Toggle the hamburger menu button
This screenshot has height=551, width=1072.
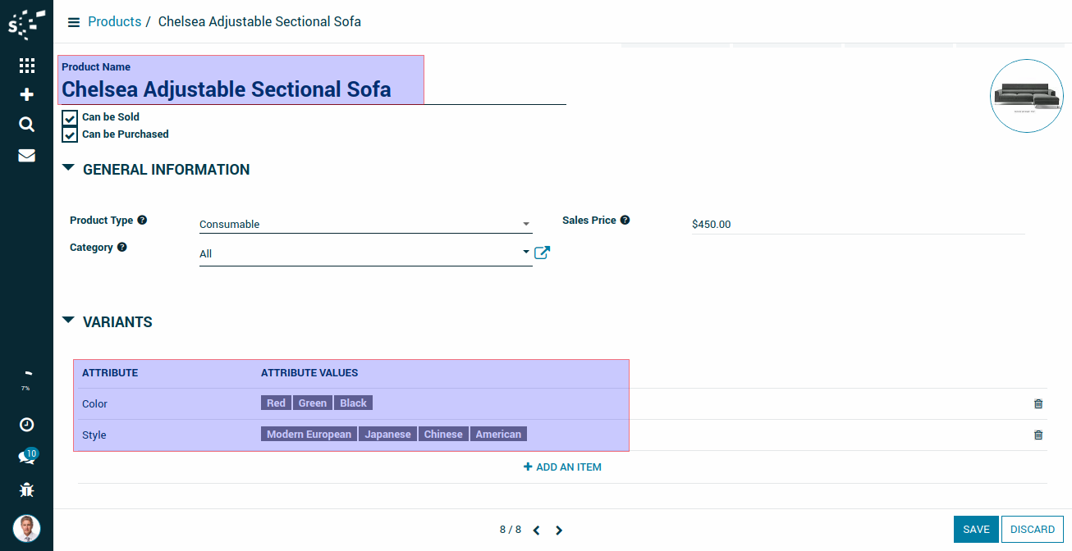pyautogui.click(x=74, y=22)
